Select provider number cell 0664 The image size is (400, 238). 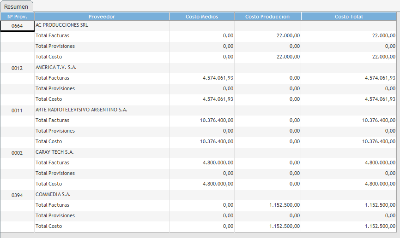(17, 26)
